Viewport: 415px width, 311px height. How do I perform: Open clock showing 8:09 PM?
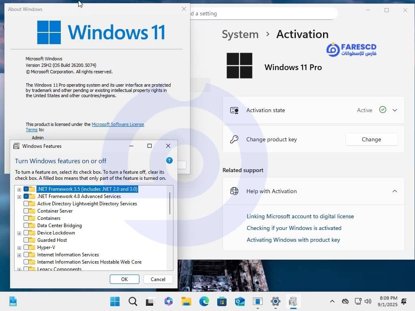388,301
